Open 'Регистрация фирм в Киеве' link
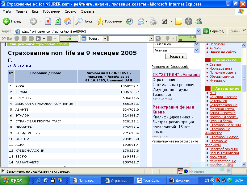Screen dimensions: 247x185 174,109
